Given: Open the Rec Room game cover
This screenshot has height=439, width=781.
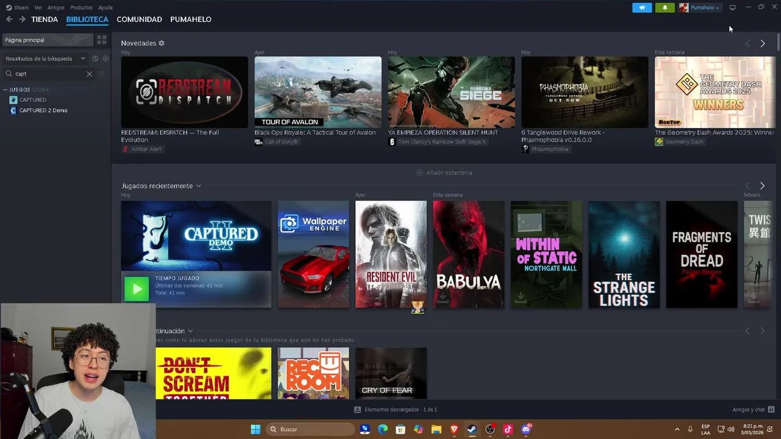Looking at the screenshot, I should pos(314,373).
